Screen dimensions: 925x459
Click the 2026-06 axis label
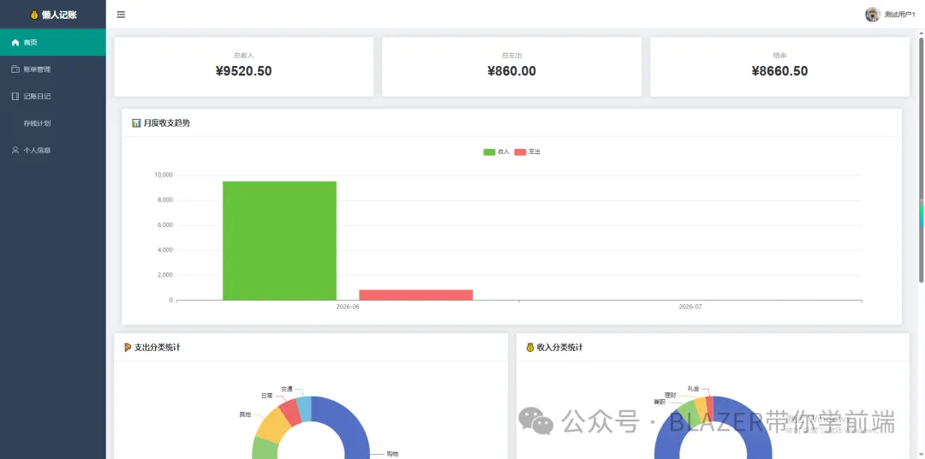(x=348, y=307)
